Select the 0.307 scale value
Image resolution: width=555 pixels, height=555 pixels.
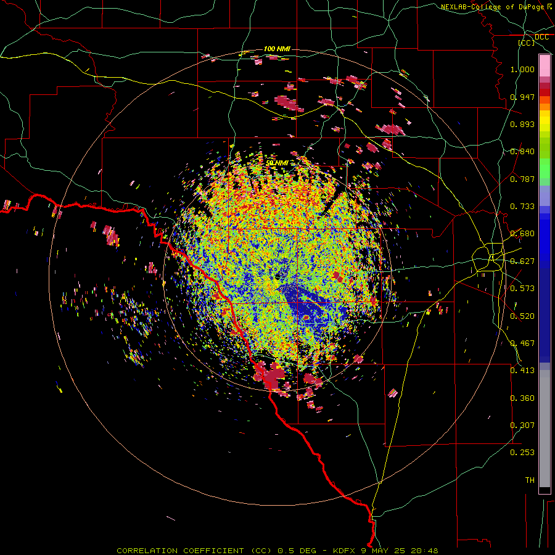522,425
